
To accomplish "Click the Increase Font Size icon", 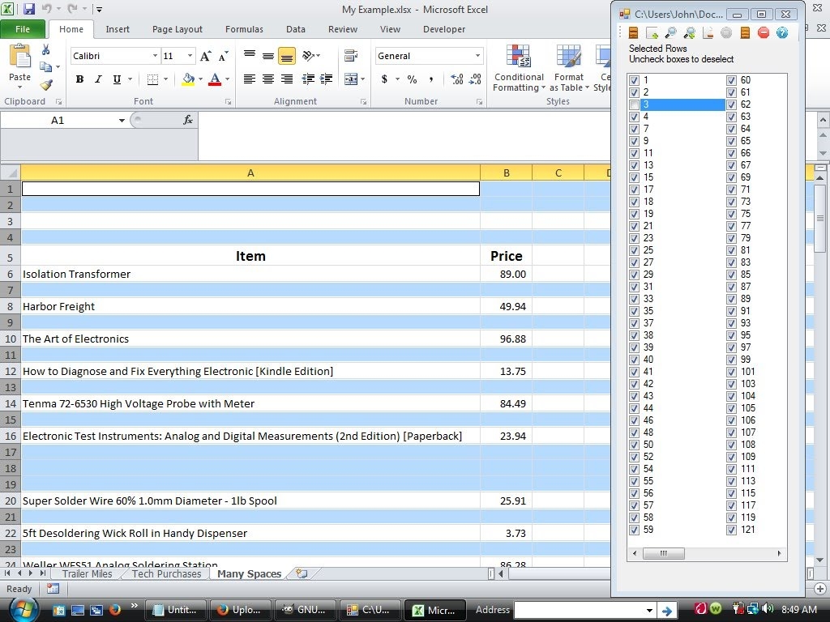I will (x=205, y=56).
